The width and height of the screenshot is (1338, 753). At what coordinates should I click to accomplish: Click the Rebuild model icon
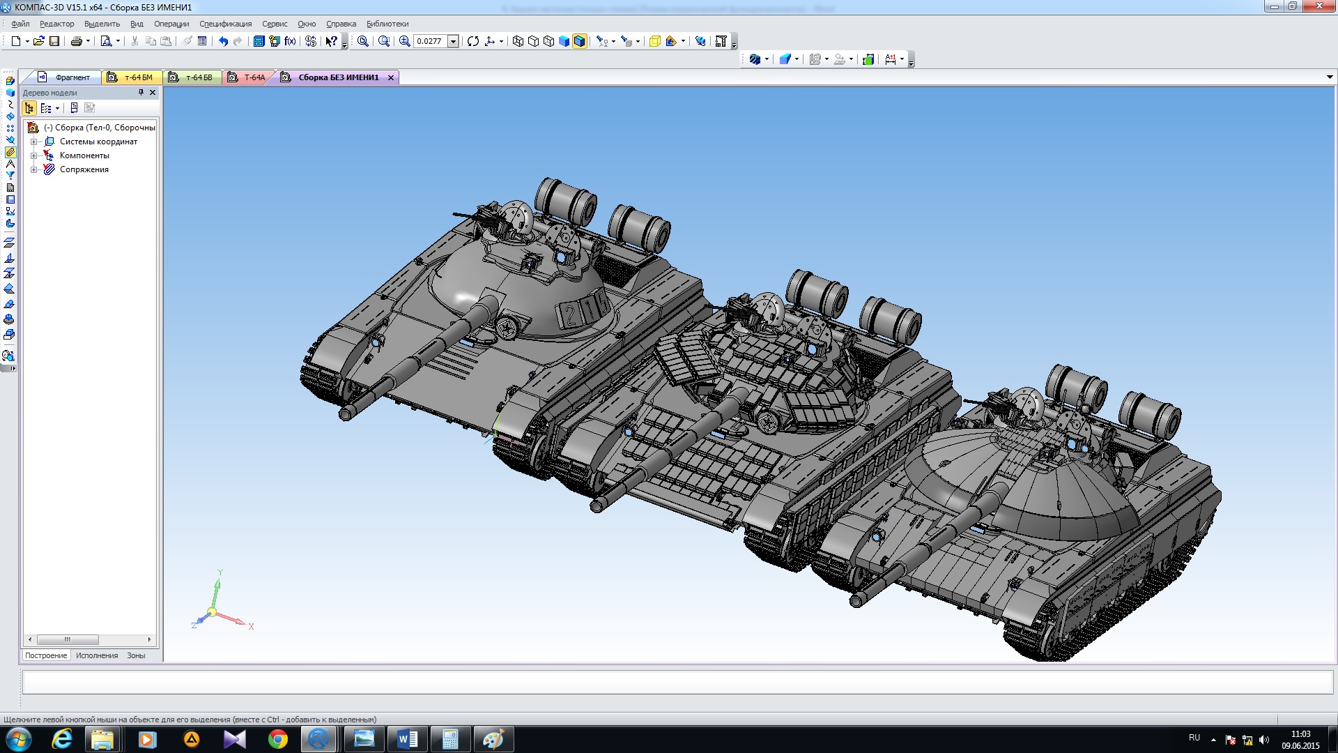tap(700, 41)
